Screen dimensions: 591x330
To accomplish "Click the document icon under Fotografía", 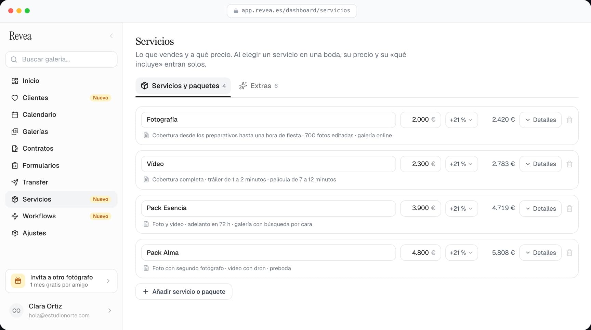I will (x=146, y=135).
